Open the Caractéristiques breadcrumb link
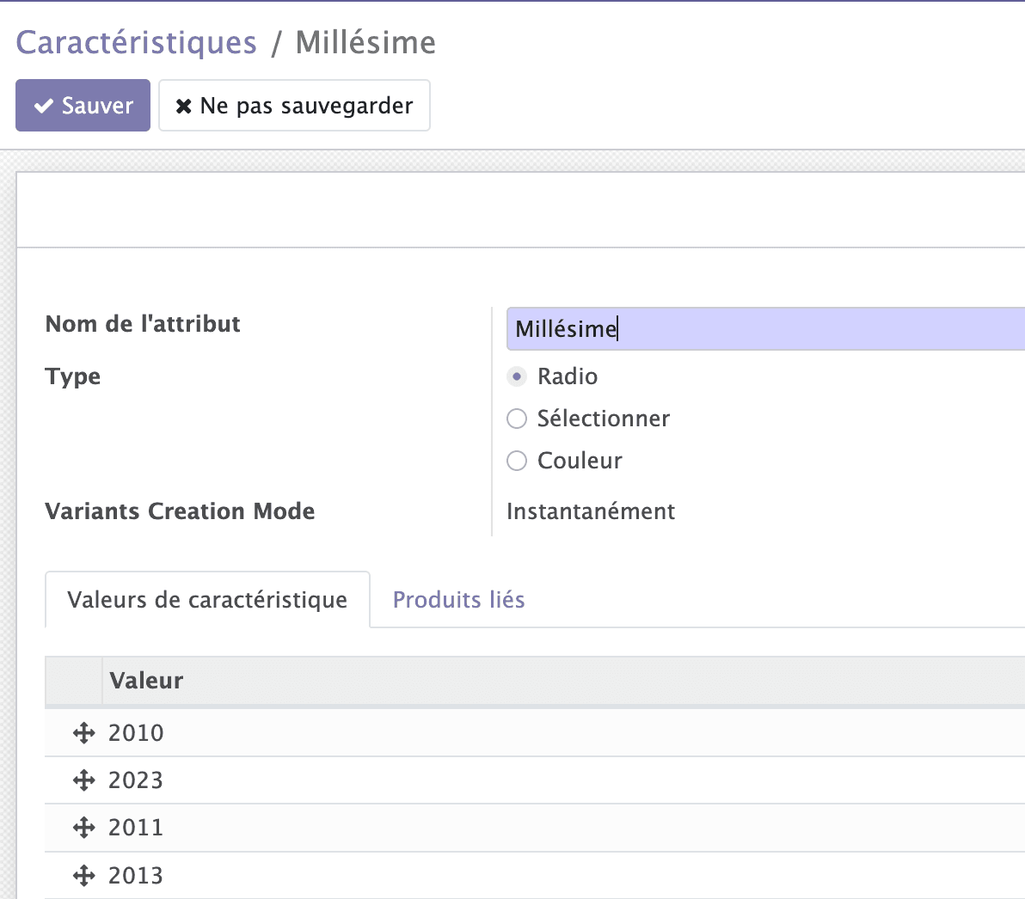 (x=136, y=41)
